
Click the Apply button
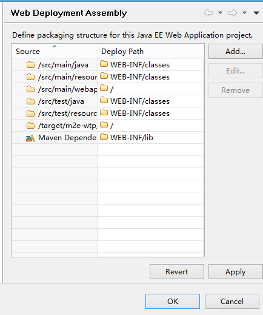[236, 272]
